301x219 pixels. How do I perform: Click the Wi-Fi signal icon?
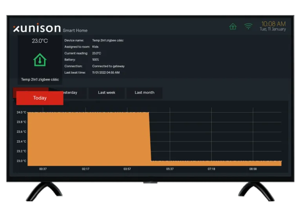coord(248,26)
